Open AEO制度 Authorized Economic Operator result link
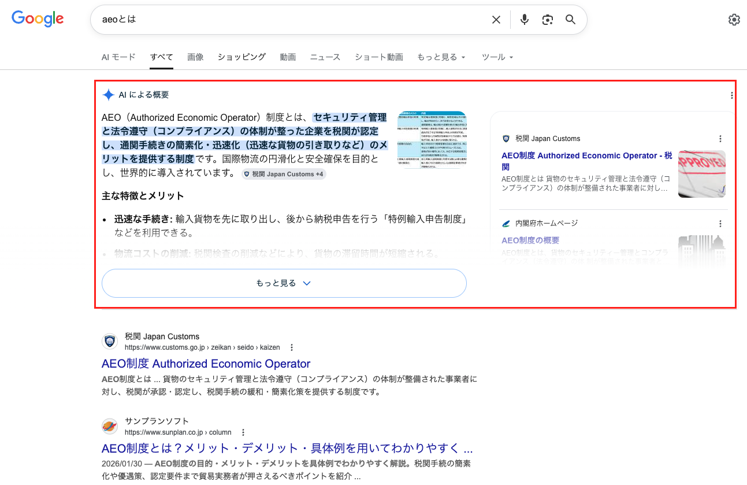The width and height of the screenshot is (747, 485). [x=206, y=364]
